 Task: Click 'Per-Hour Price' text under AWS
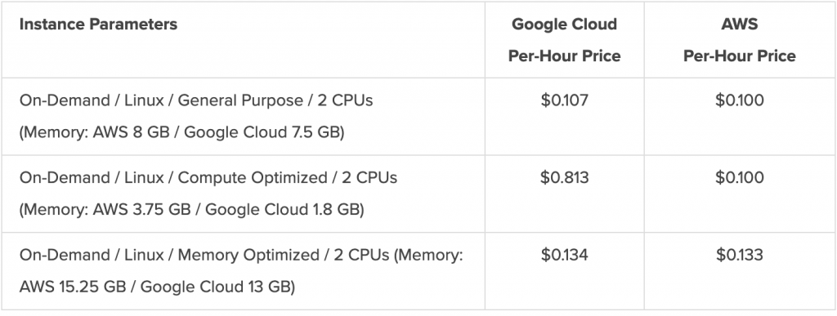click(739, 56)
